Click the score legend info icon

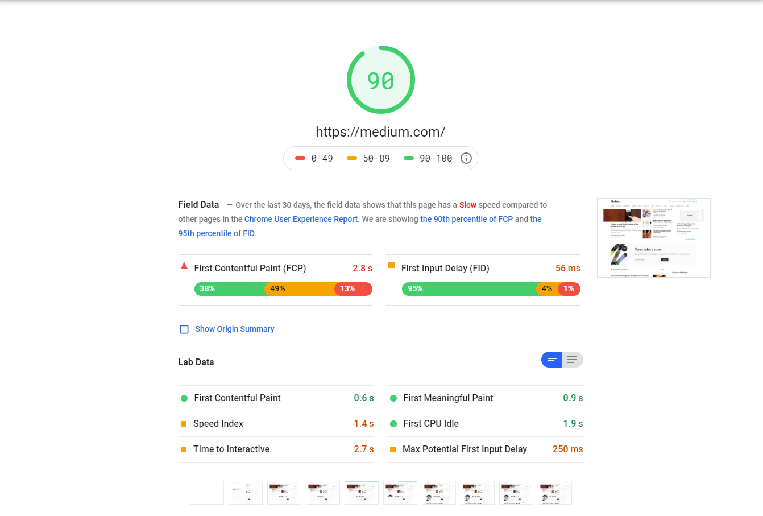point(466,158)
